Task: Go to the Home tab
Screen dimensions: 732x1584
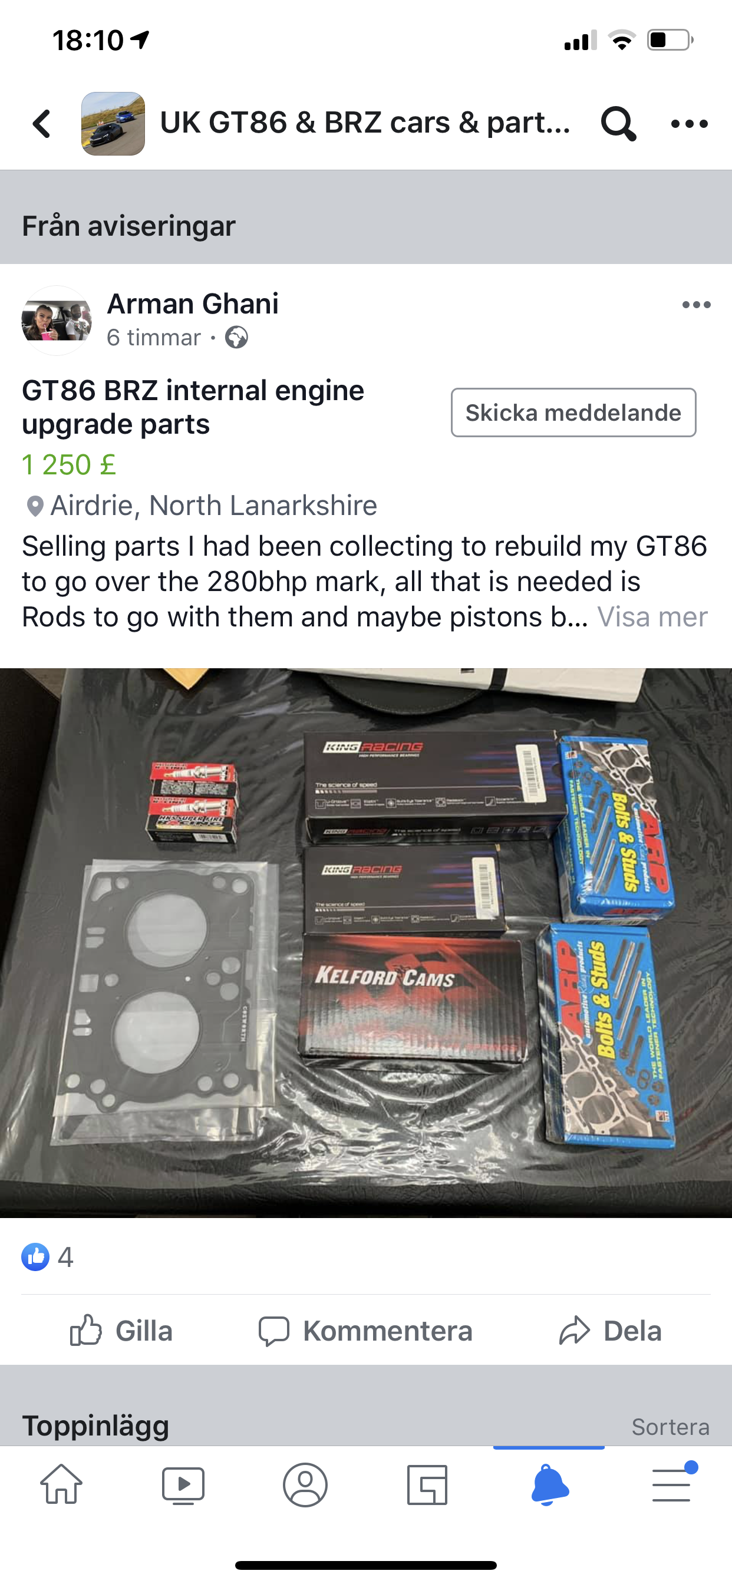Action: 61,1485
